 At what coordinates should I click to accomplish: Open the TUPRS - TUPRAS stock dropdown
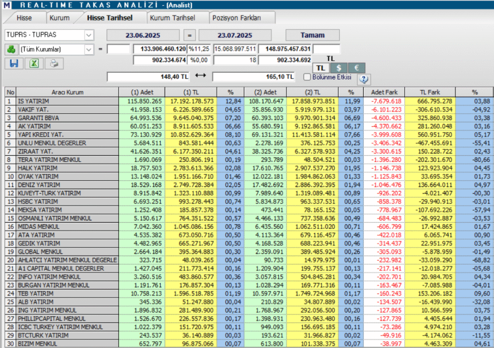[89, 35]
